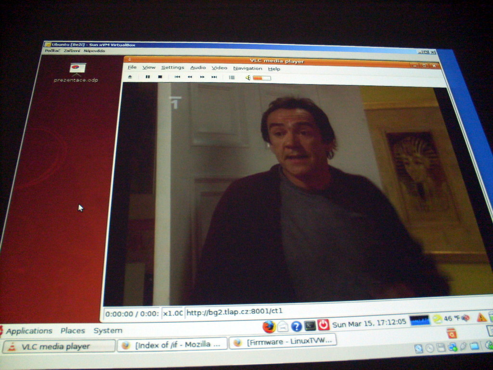Open the mail envelope launcher in the panel
The image size is (493, 370).
tap(283, 326)
